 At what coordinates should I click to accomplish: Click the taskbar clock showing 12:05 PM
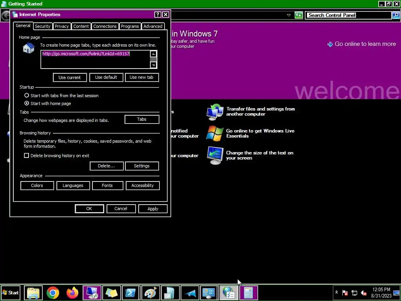point(381,292)
